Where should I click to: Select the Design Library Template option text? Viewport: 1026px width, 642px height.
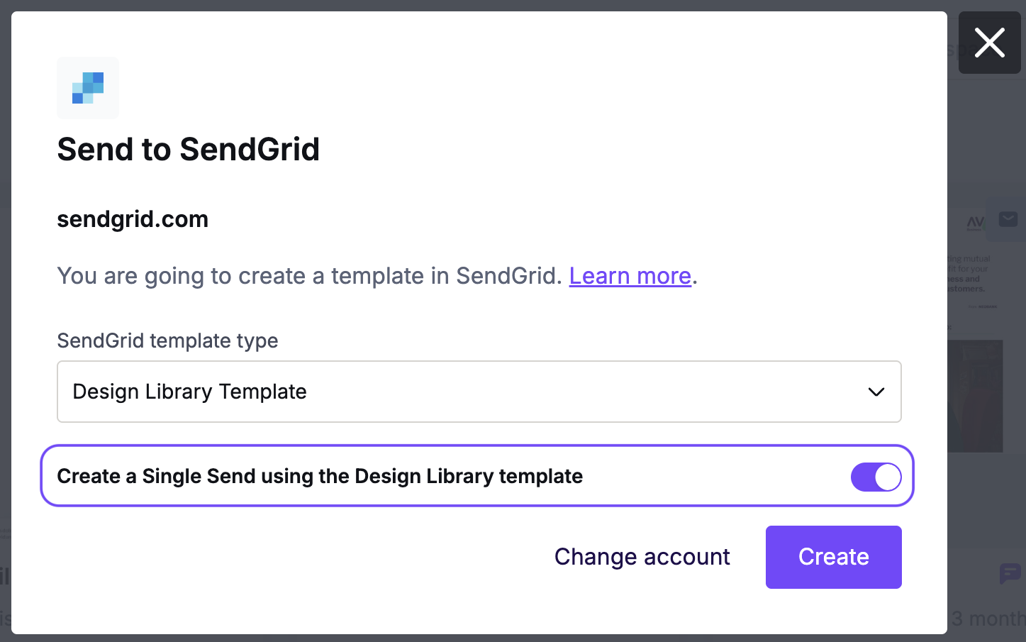189,392
